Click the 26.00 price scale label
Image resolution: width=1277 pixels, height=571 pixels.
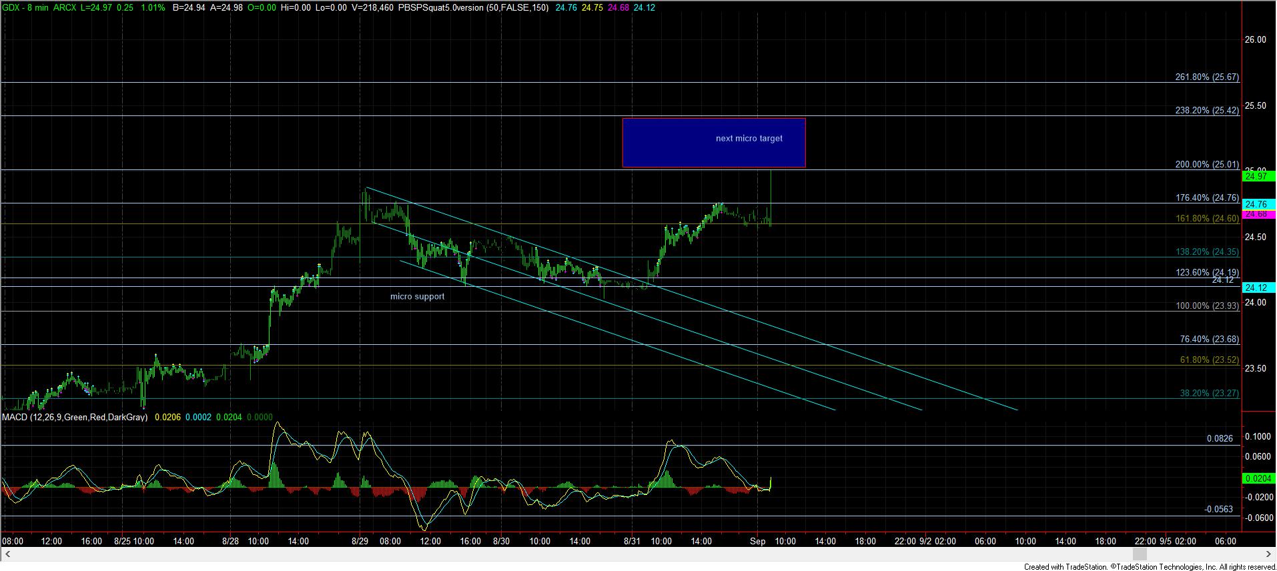[1255, 40]
